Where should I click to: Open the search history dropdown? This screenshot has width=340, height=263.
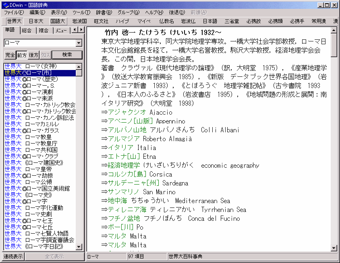[79, 42]
